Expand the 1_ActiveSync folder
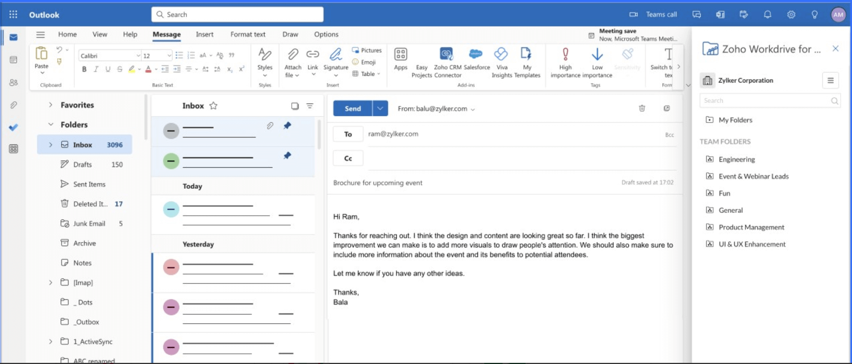 pyautogui.click(x=50, y=341)
